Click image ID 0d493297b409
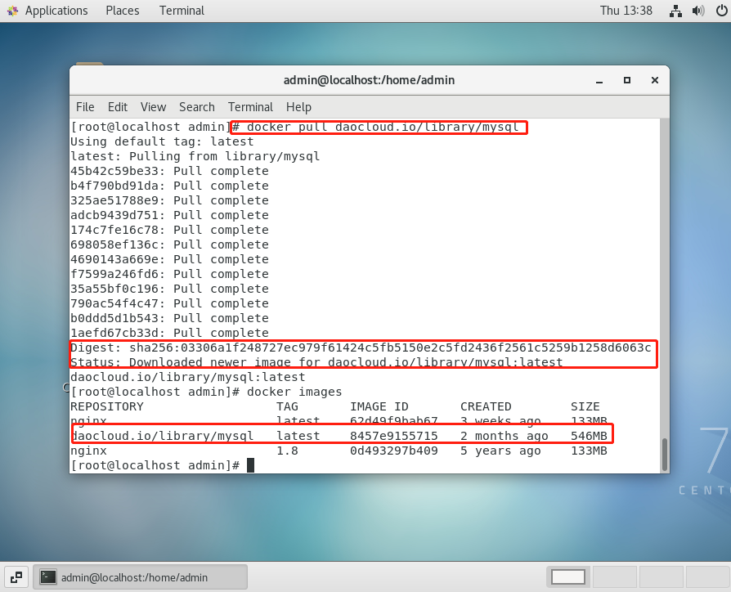 (394, 451)
